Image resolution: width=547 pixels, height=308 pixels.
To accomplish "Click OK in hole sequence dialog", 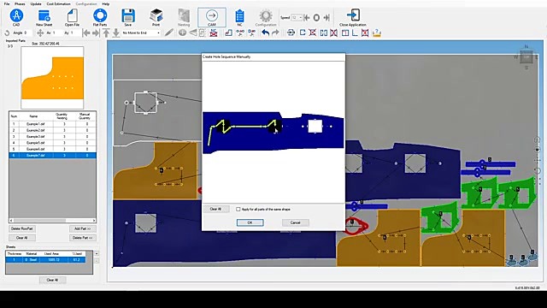I will [x=250, y=222].
